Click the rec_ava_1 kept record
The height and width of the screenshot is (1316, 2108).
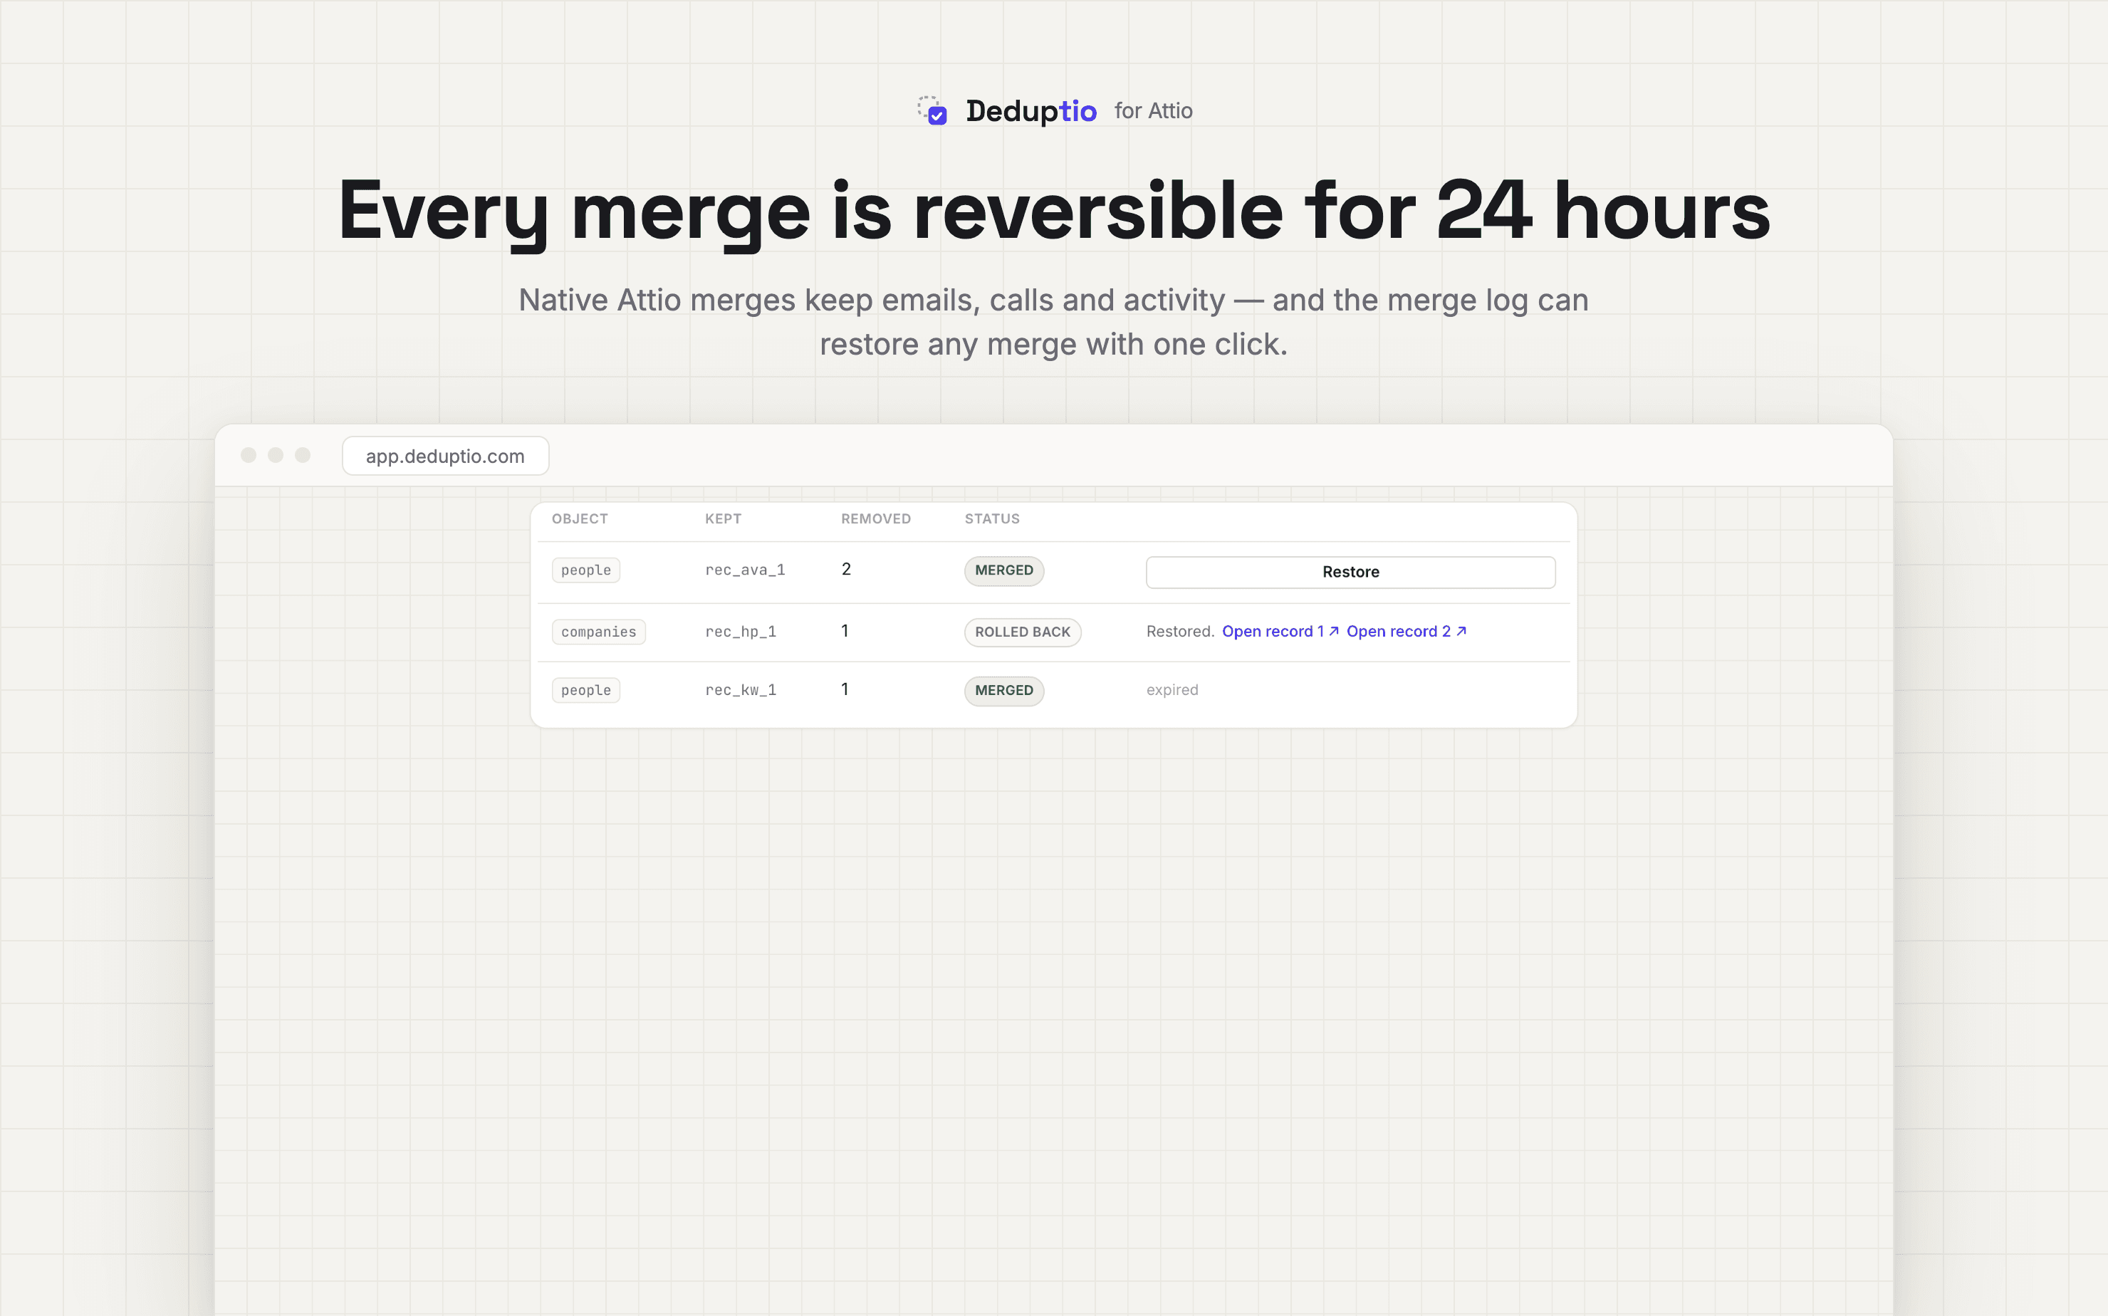pyautogui.click(x=745, y=570)
